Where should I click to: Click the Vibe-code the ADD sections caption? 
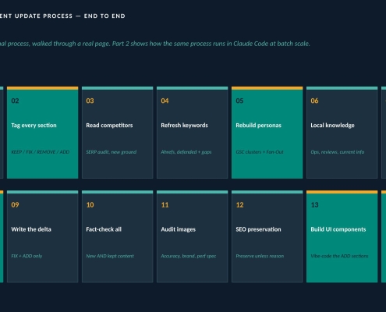(x=339, y=256)
